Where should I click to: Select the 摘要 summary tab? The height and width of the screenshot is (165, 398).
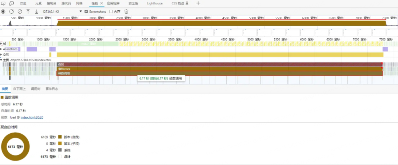click(x=5, y=89)
